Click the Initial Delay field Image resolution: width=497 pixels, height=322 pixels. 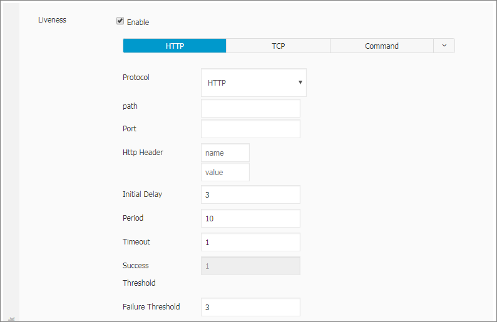tap(250, 194)
